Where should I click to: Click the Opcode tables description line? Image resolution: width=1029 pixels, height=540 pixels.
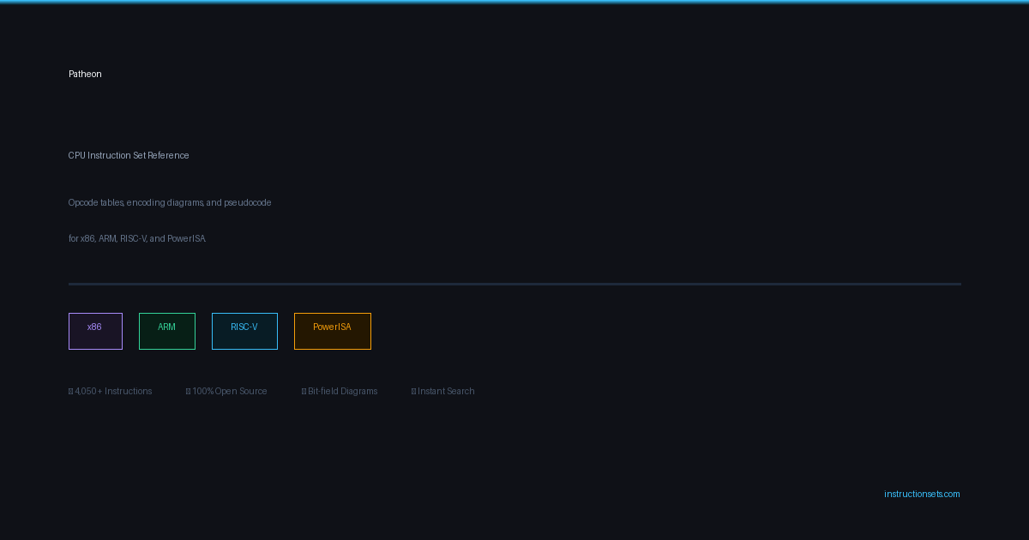tap(170, 203)
